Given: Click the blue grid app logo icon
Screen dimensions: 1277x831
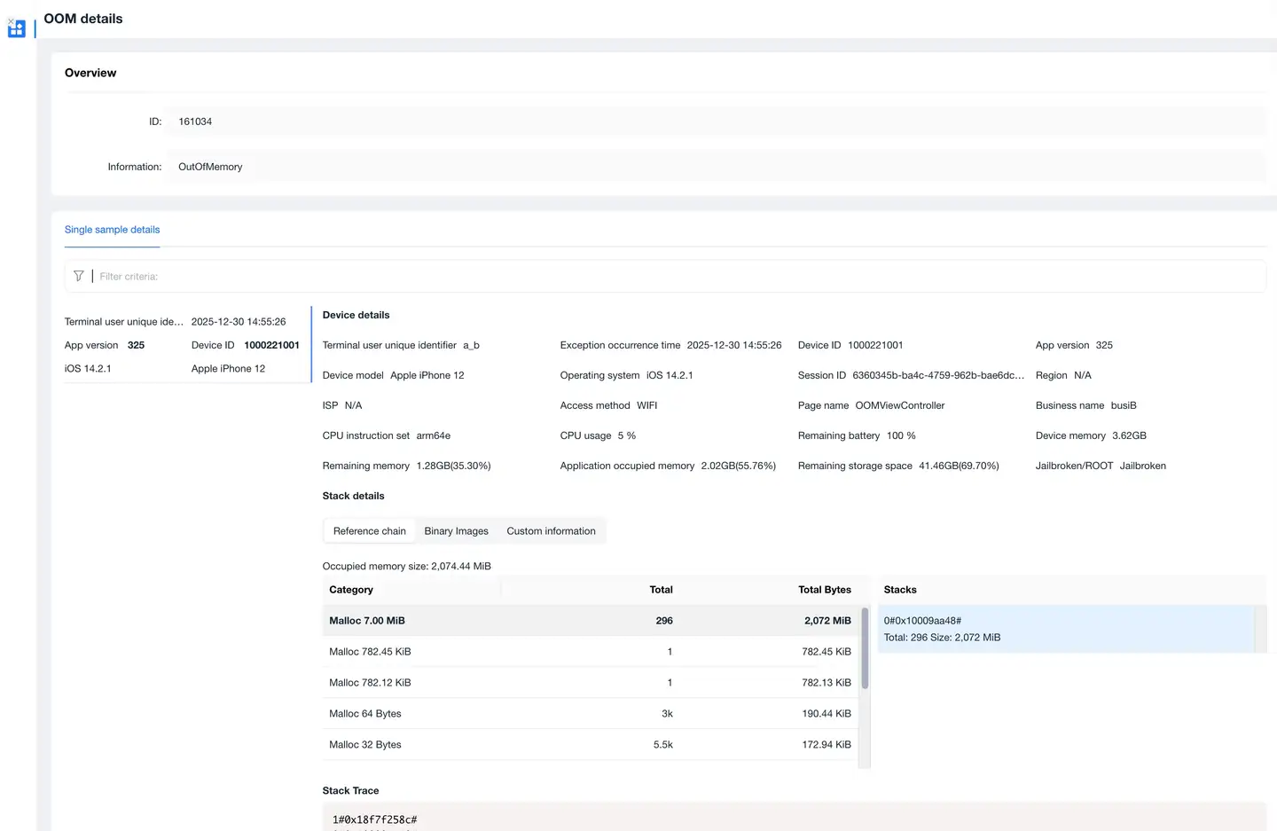Looking at the screenshot, I should [17, 29].
